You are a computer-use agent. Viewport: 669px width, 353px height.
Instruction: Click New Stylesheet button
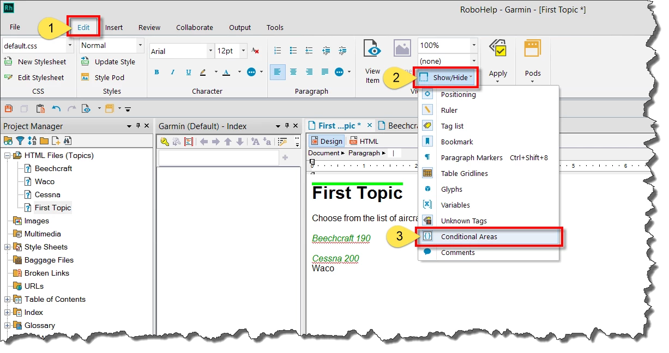35,62
